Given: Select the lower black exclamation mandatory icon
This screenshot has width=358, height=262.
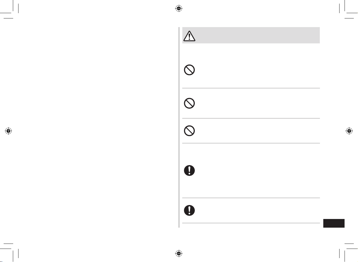Looking at the screenshot, I should (189, 210).
